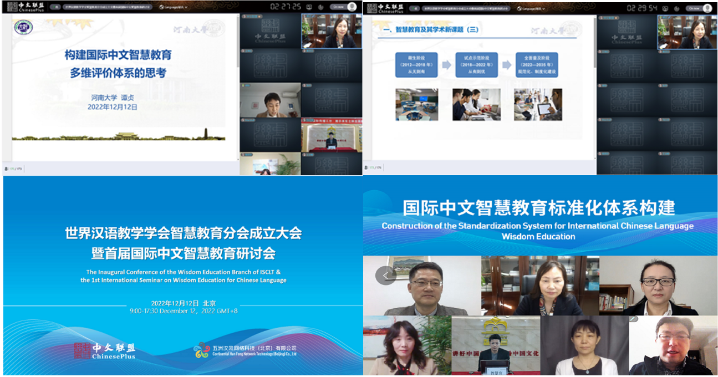This screenshot has height=377, width=718.
Task: Toggle the On now status in the 02:27:25 window
Action: (x=338, y=8)
